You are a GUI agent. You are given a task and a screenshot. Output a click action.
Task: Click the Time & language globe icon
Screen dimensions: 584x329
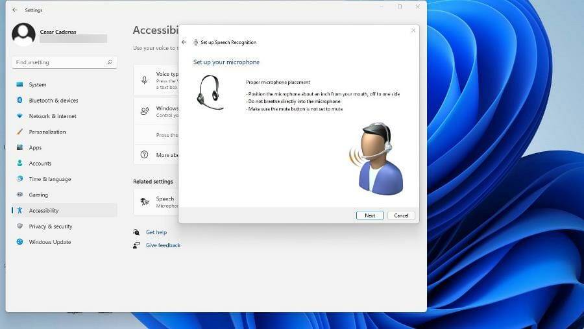(x=19, y=178)
